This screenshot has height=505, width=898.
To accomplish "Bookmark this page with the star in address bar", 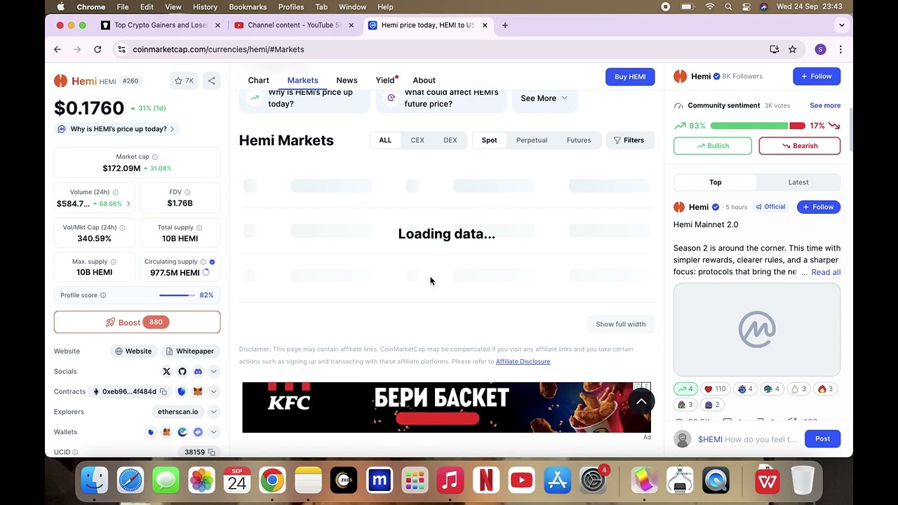I will click(x=792, y=49).
